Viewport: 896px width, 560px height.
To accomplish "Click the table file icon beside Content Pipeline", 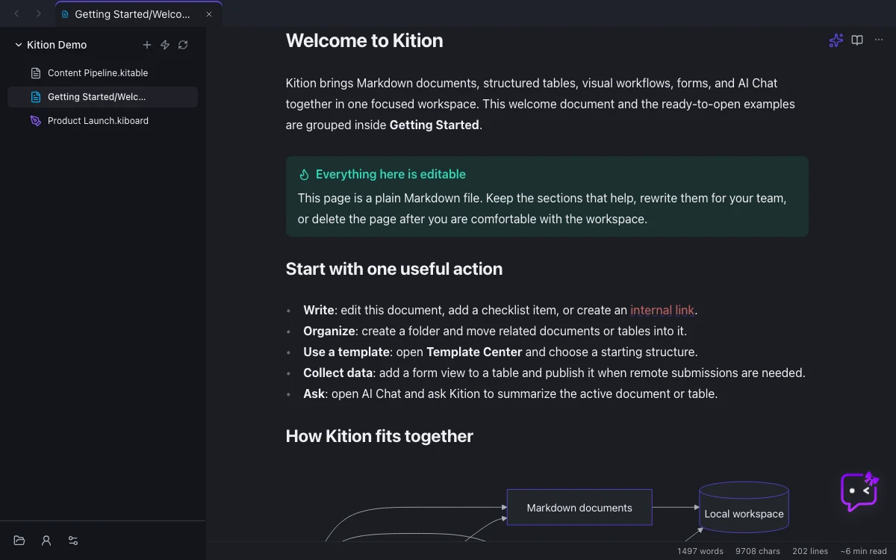I will pos(35,73).
